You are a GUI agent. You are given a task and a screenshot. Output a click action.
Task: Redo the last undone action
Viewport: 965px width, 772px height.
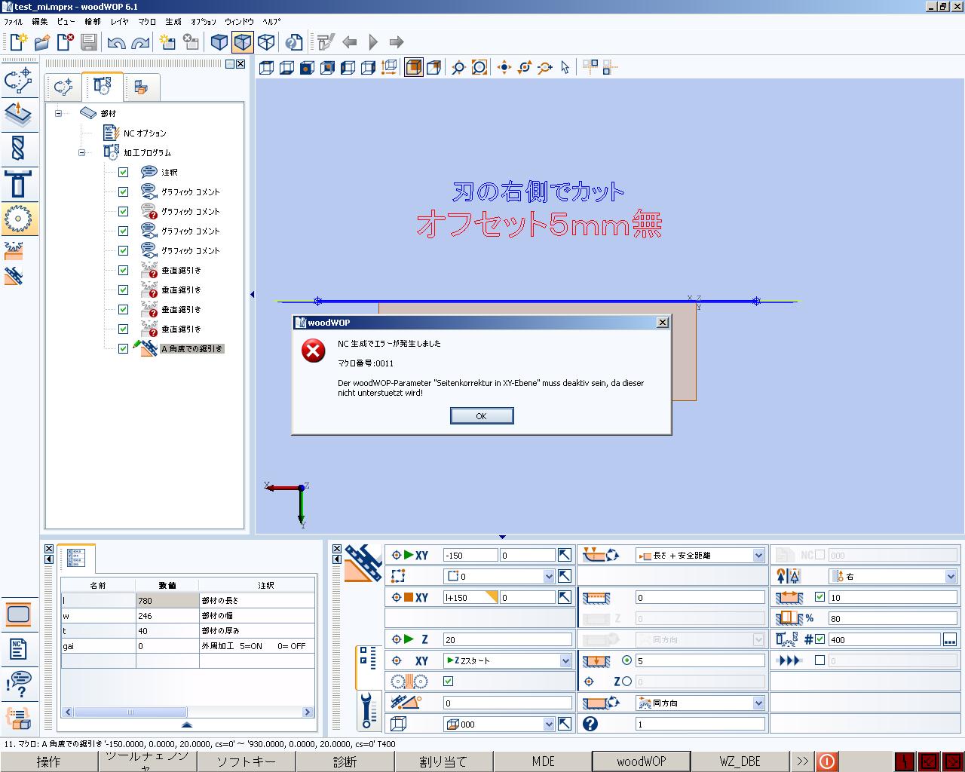[x=140, y=42]
